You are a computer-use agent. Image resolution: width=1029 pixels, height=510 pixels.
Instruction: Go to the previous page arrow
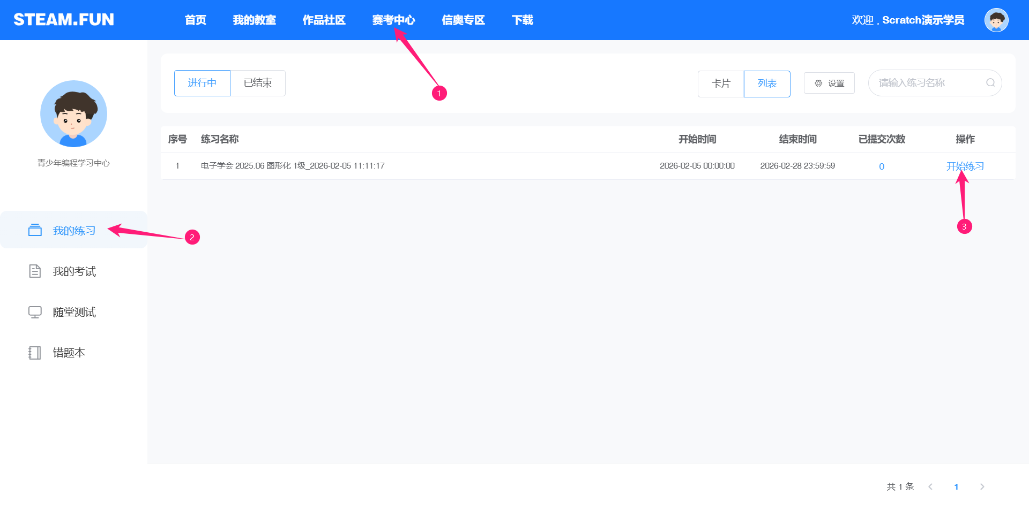pyautogui.click(x=930, y=486)
